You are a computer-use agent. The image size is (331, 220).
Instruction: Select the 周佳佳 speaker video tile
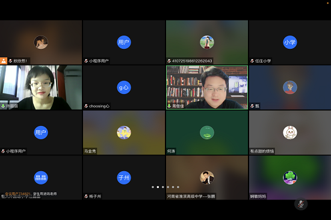pos(207,87)
